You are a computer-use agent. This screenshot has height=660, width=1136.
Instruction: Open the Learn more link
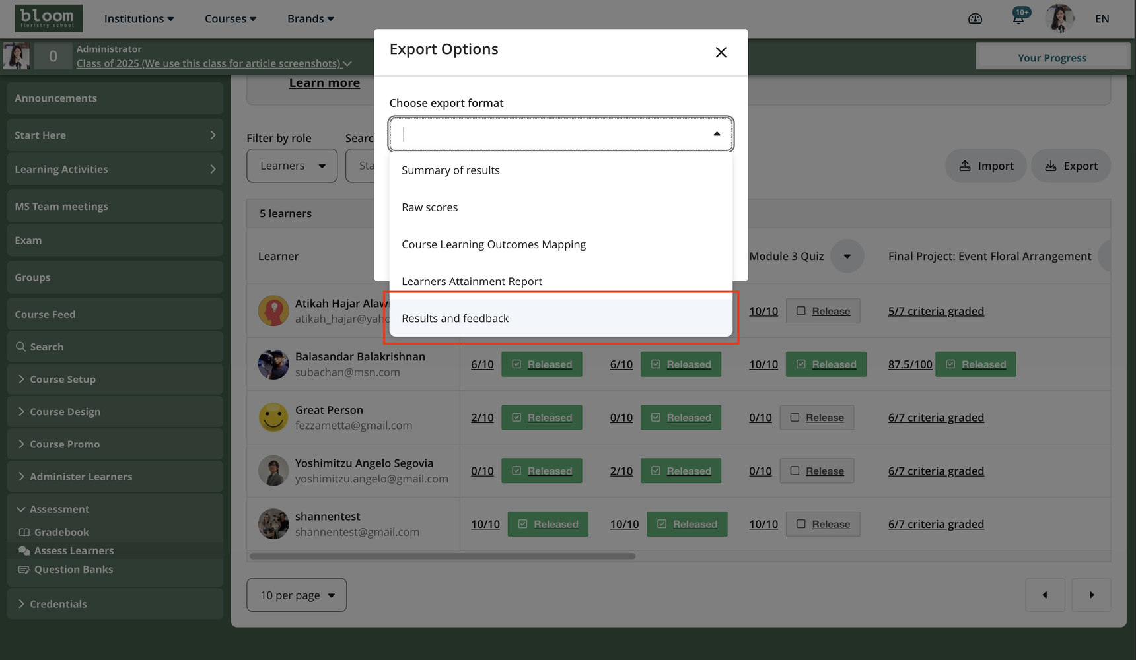324,83
